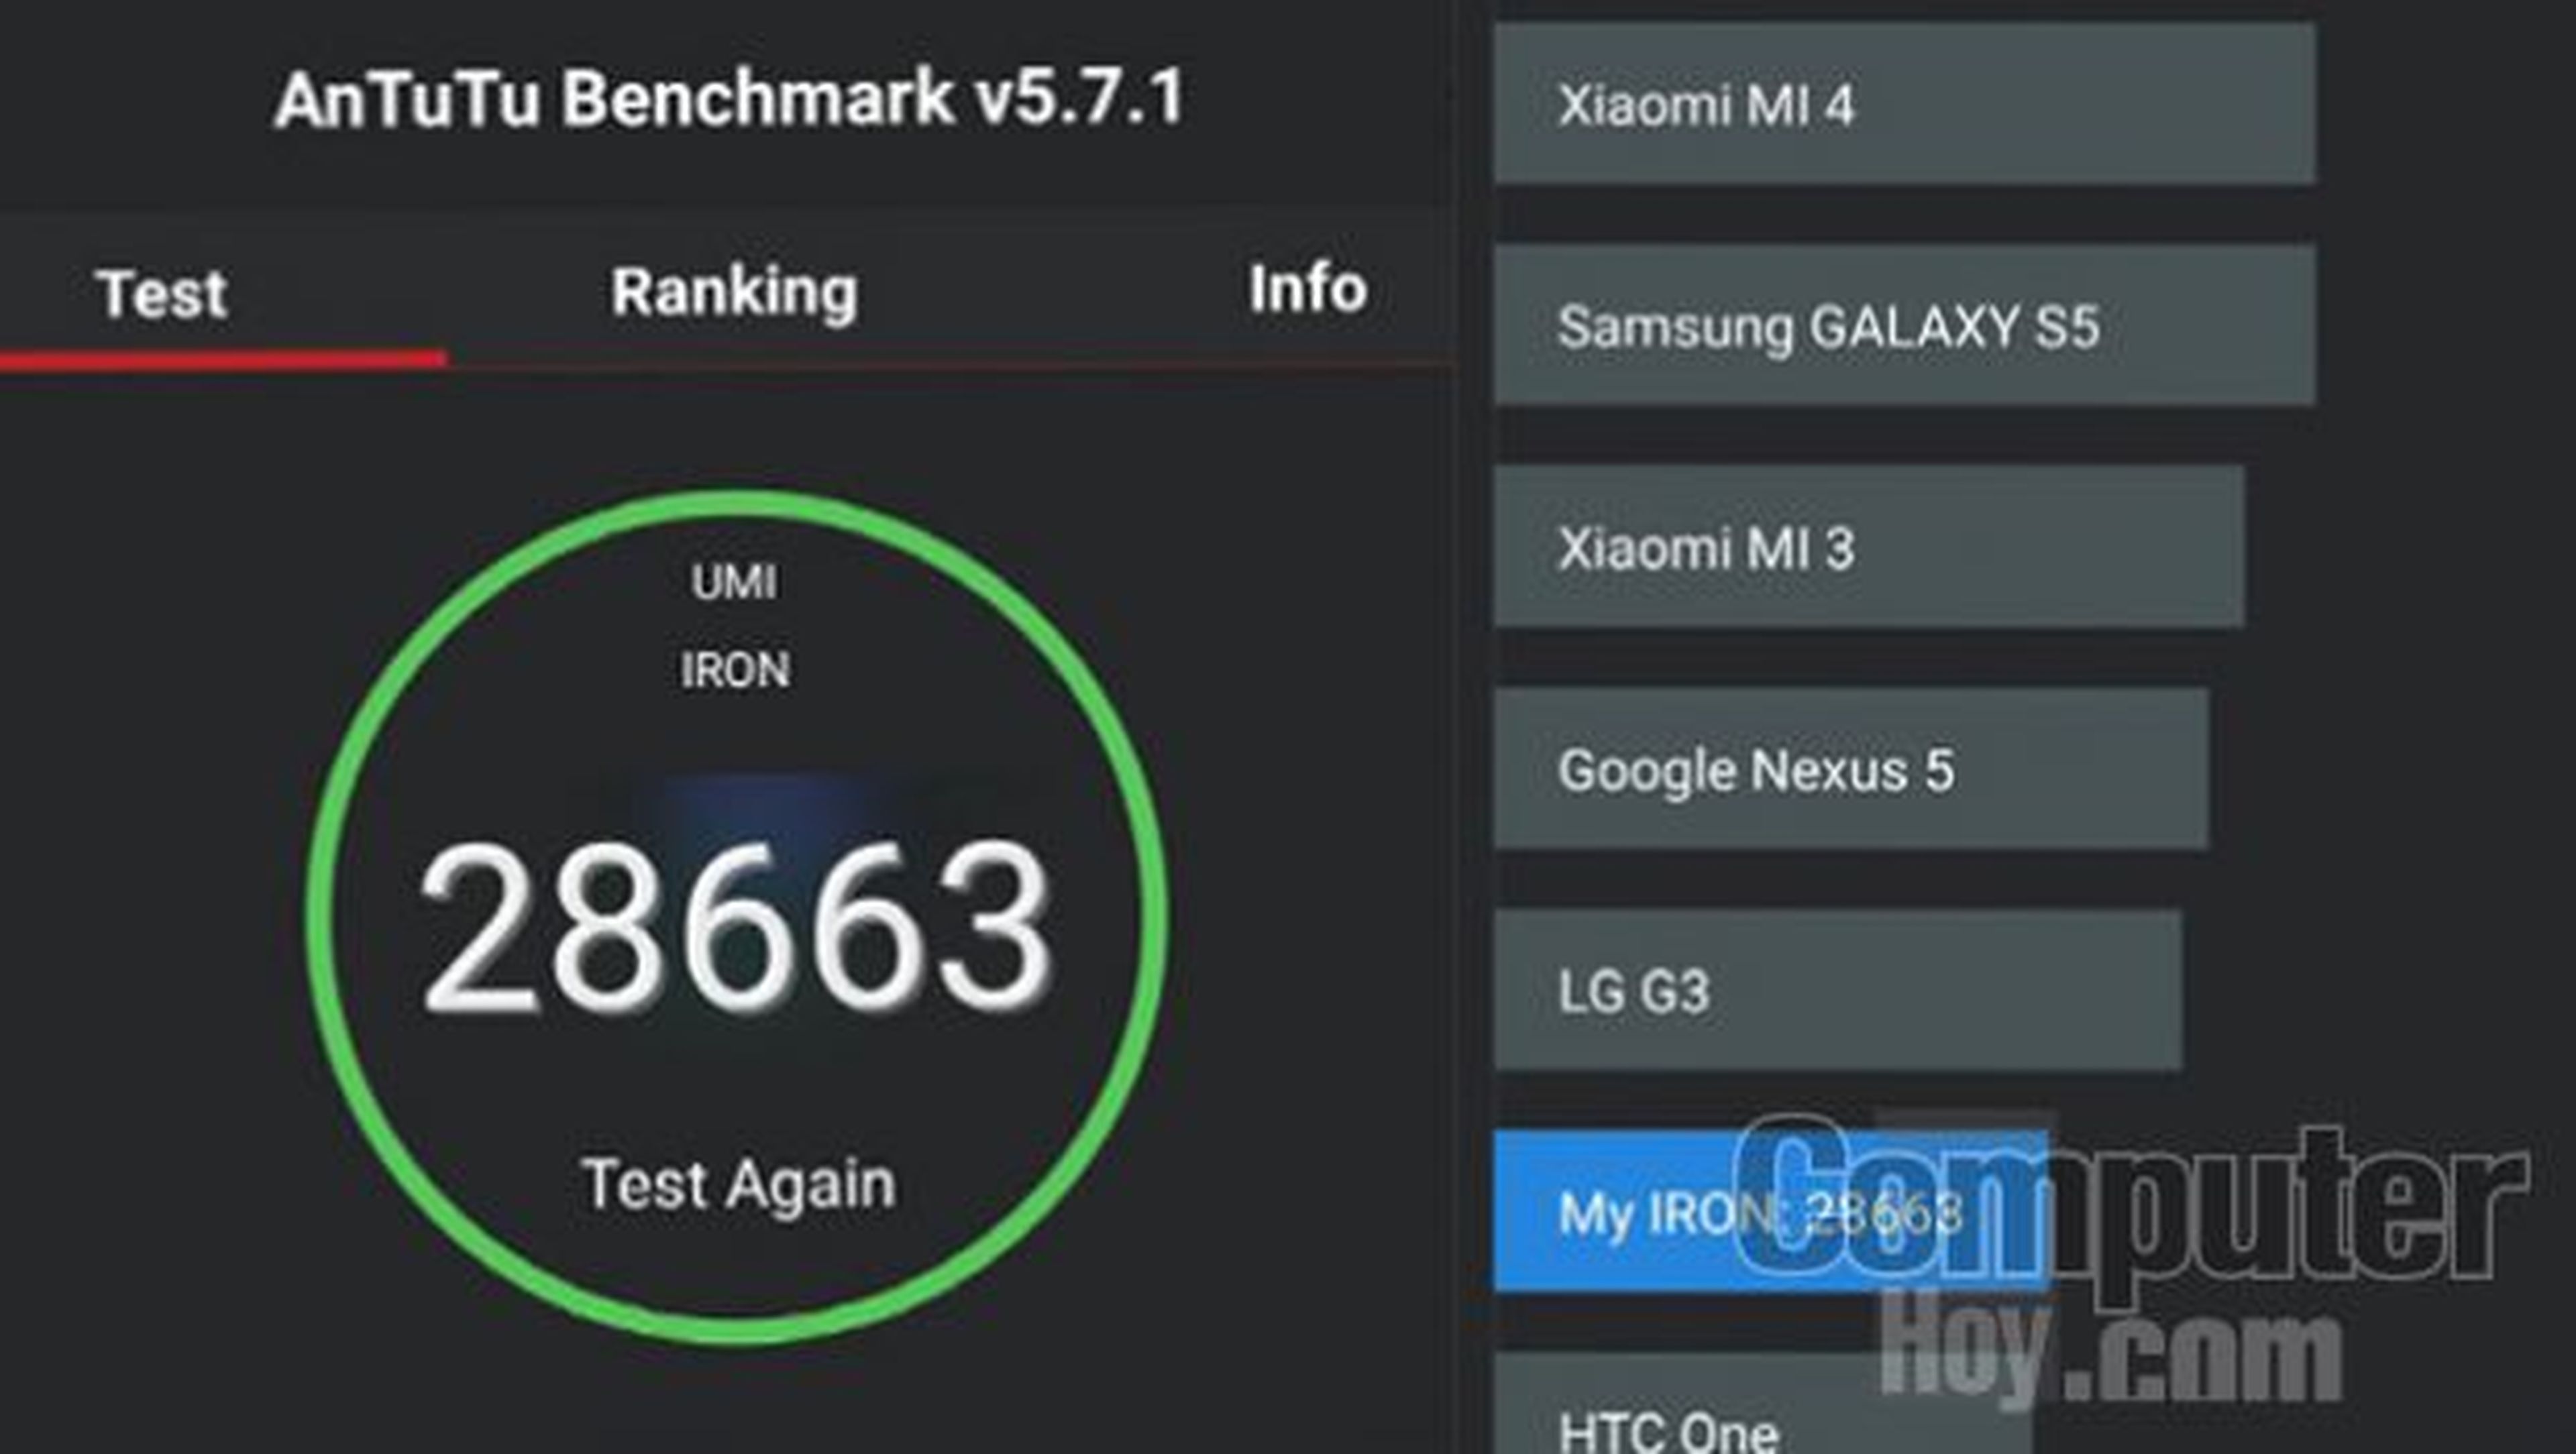
Task: Select the LG G3 ranking bar
Action: click(x=1838, y=990)
